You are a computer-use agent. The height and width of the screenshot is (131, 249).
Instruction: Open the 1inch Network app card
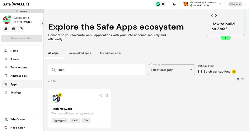(79, 109)
